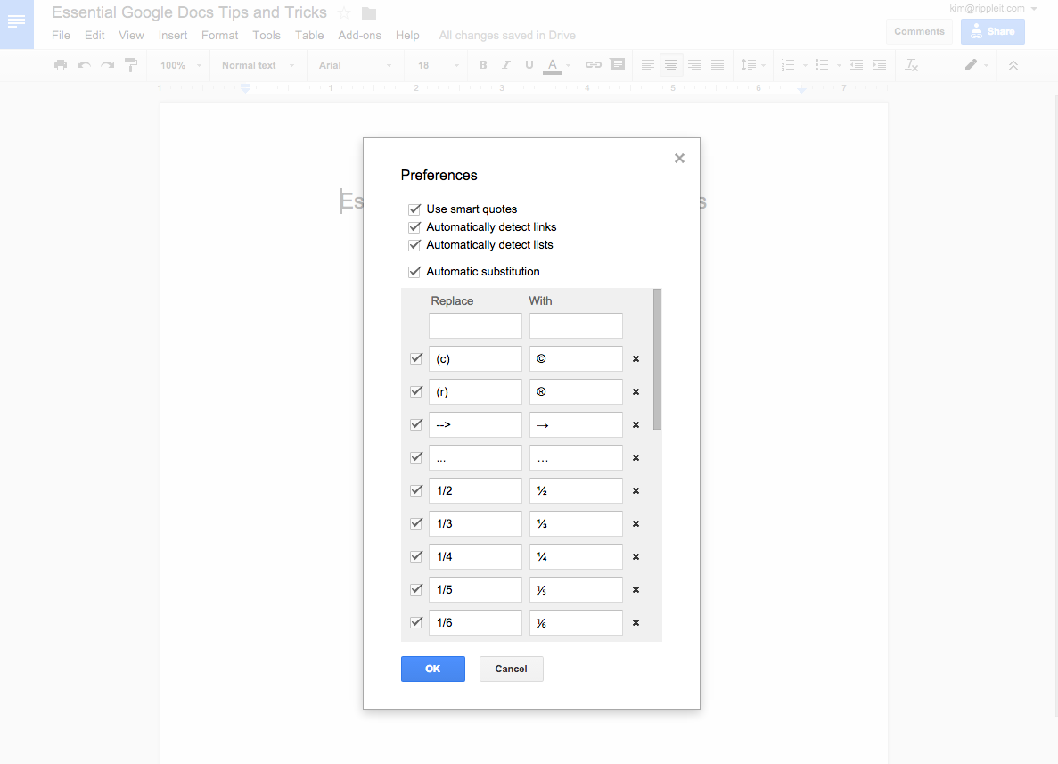Viewport: 1058px width, 764px height.
Task: Open the zoom 100% dropdown
Action: point(181,65)
